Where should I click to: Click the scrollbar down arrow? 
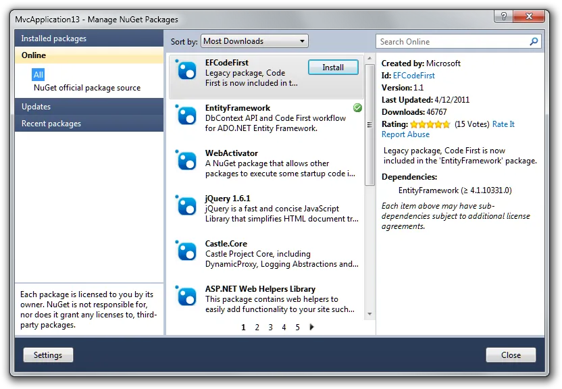point(369,314)
